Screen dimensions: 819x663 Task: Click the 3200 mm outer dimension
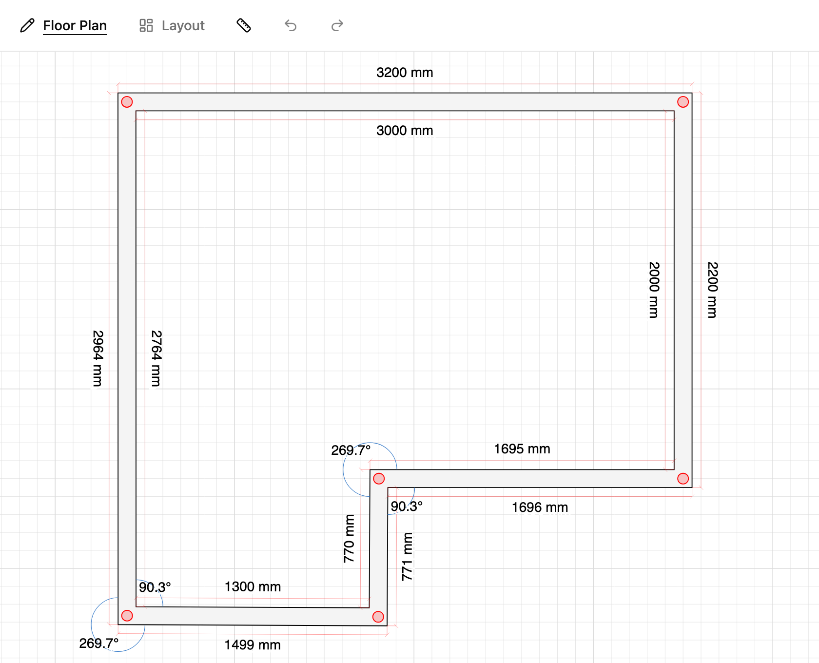pyautogui.click(x=405, y=73)
